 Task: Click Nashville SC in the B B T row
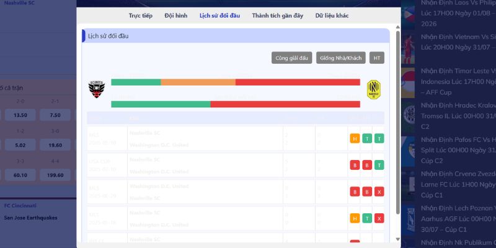(x=145, y=159)
